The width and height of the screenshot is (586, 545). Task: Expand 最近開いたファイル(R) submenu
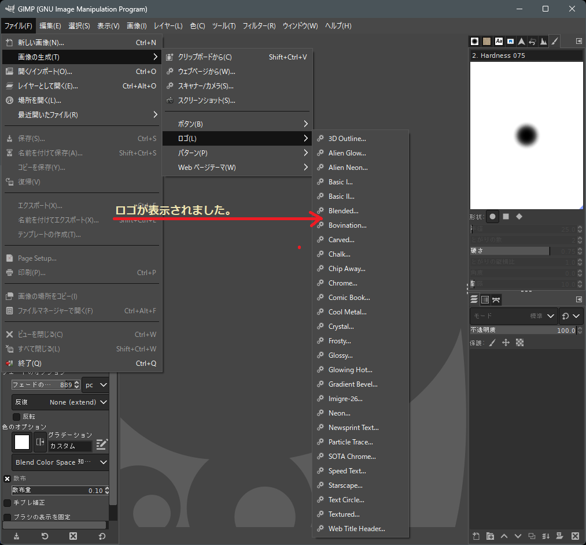tap(82, 115)
